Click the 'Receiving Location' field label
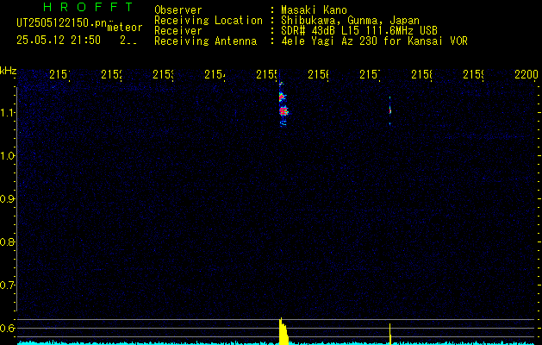Image resolution: width=542 pixels, height=345 pixels. tap(209, 21)
